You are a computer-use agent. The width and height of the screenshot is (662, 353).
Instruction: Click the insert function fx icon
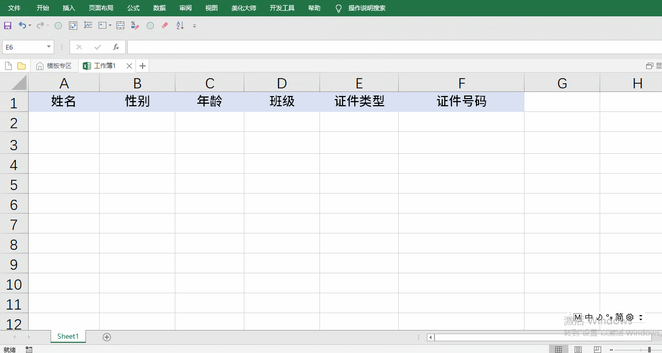[x=116, y=47]
